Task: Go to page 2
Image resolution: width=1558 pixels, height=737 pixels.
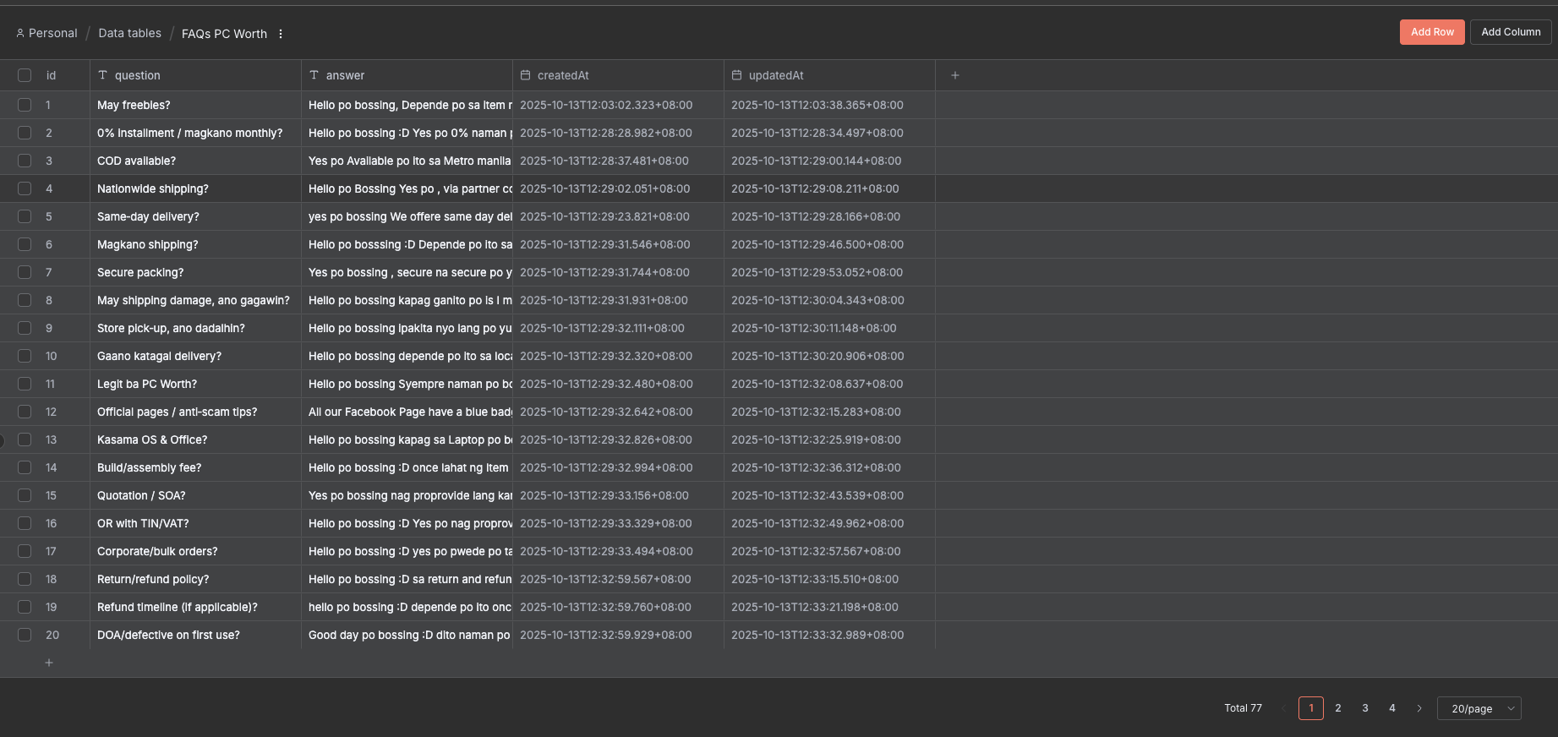Action: tap(1338, 708)
